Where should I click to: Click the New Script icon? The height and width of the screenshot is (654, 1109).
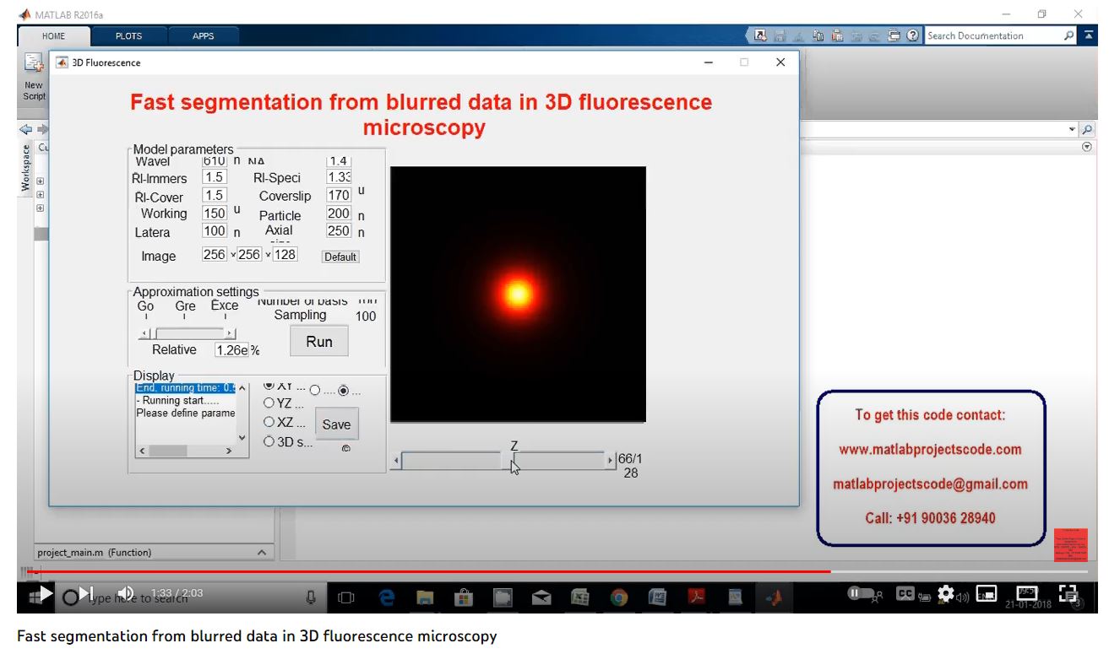point(34,63)
